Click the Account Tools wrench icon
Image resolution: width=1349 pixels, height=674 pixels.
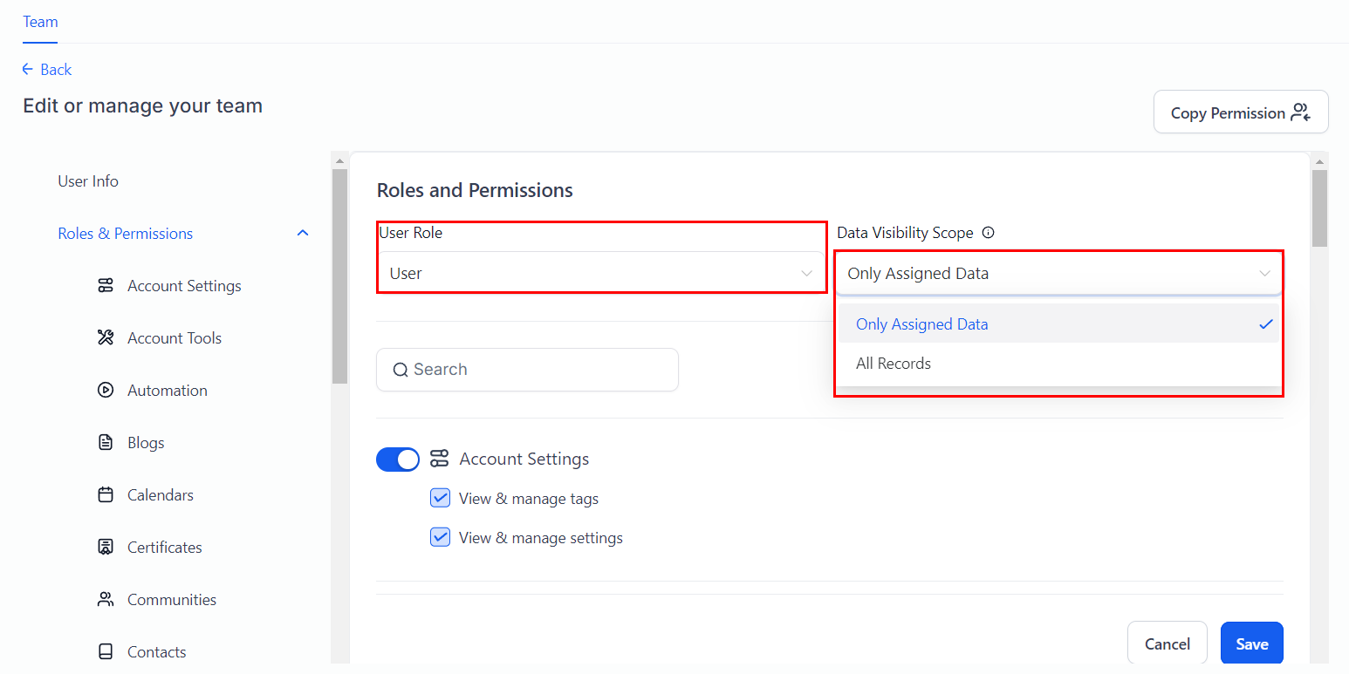tap(106, 338)
